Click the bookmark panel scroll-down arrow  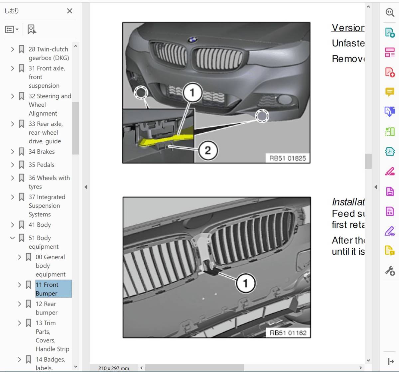75,367
